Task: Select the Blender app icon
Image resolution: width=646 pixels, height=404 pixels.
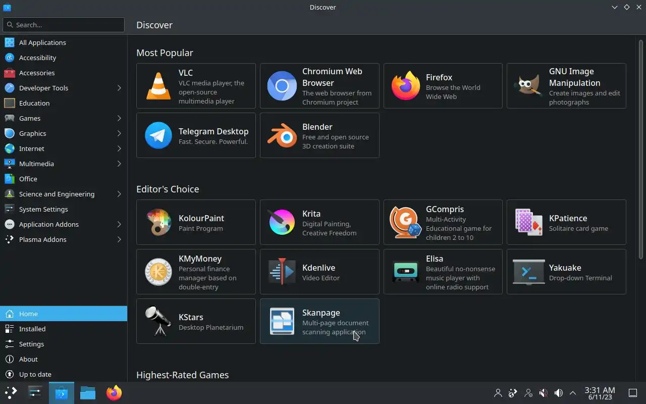Action: click(282, 135)
